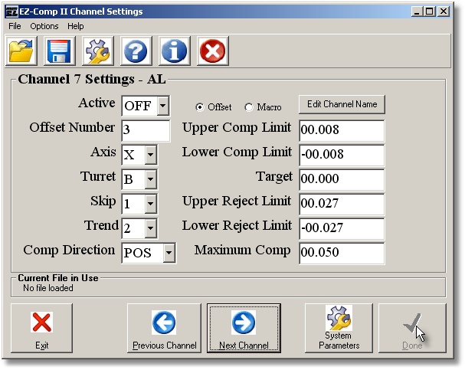Viewport: 465px width, 370px height.
Task: Click the Offset Number field
Action: 146,130
